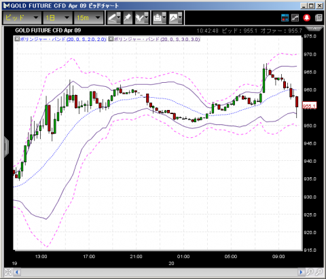Click the pushpin icon in toolbar

click(x=128, y=18)
